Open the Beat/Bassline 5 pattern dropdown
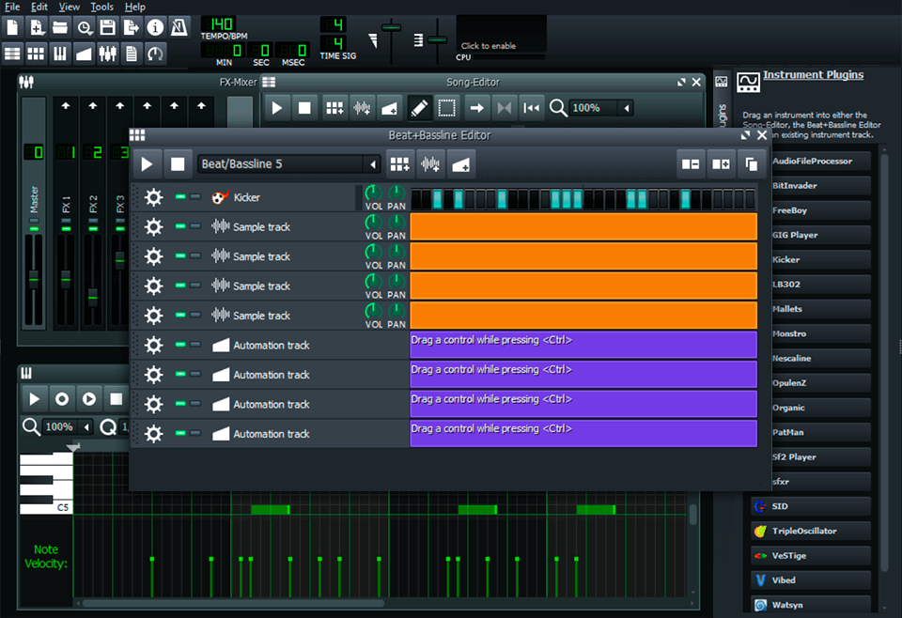The image size is (902, 618). point(372,163)
